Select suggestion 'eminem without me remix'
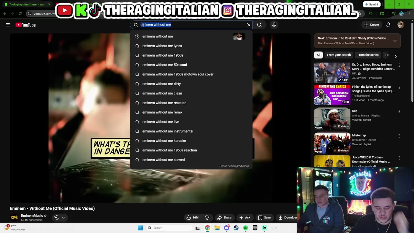Viewport: 414px width, 233px height. coord(191,112)
